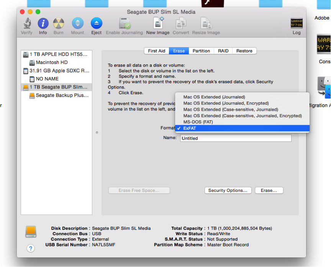The height and width of the screenshot is (267, 331).
Task: Open the Info toolbar icon
Action: 43,23
